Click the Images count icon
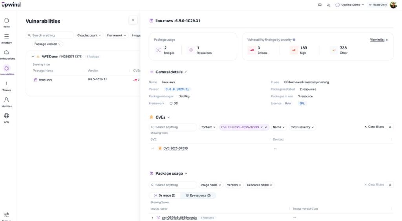Screen dimensions: 402x221 pos(159,50)
